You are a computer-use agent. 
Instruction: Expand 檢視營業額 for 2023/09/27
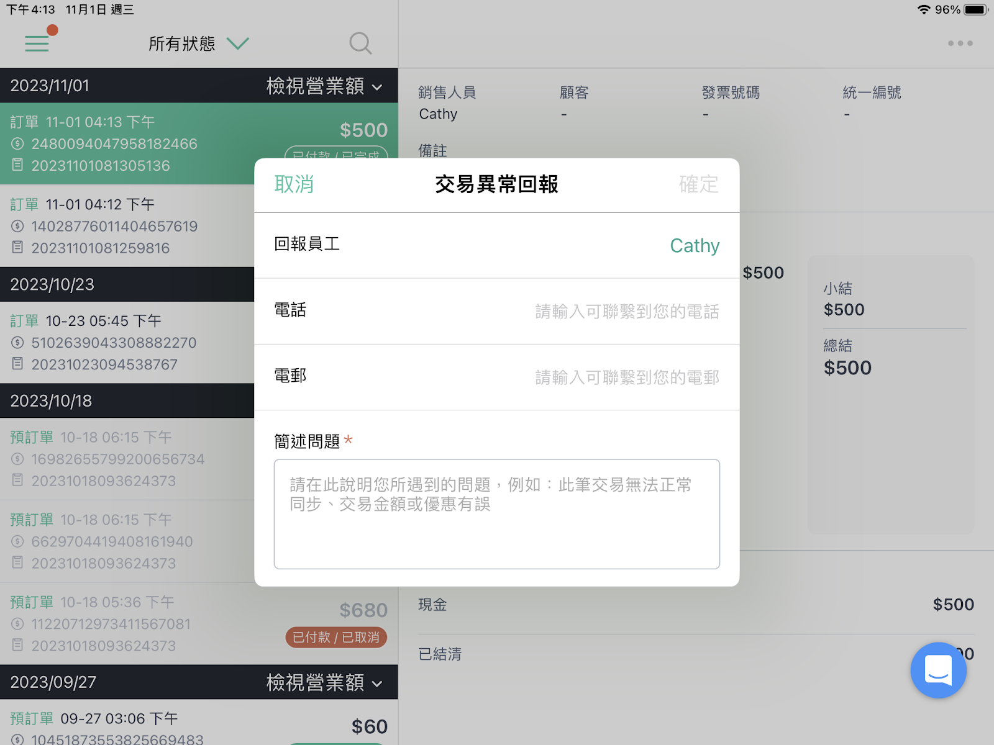(x=324, y=682)
